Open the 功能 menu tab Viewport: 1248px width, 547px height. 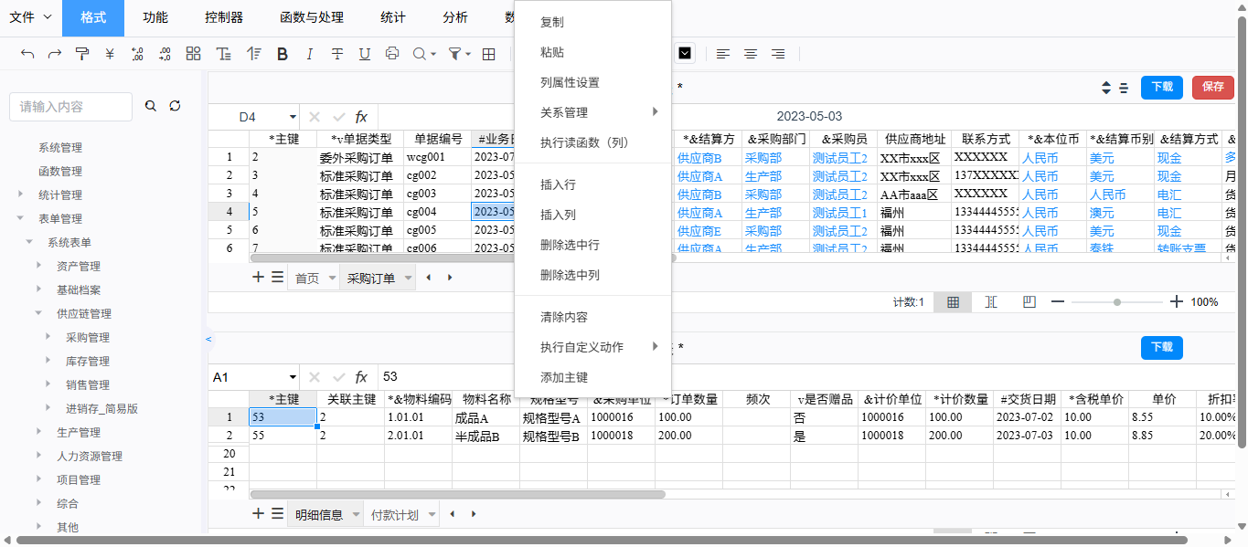tap(155, 17)
